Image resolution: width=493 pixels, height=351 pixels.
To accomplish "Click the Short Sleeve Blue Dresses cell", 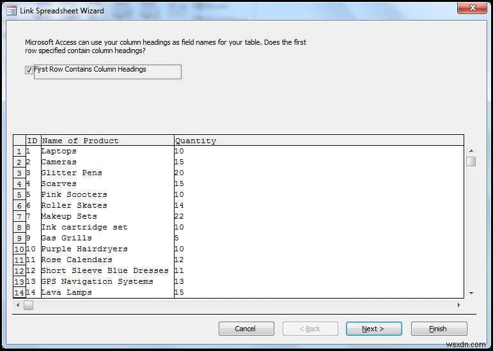I will tap(107, 270).
